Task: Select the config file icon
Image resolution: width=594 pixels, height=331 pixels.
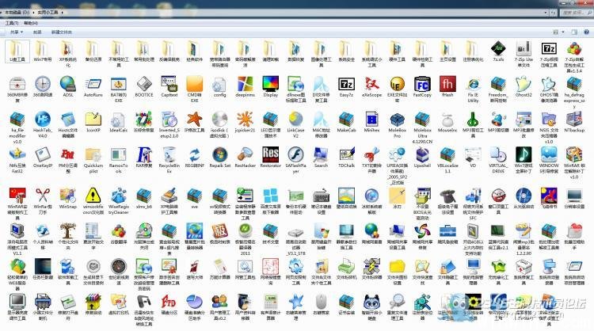Action: tap(219, 84)
